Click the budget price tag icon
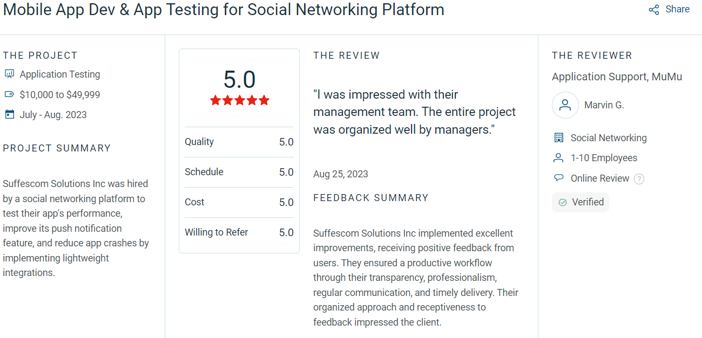Screen dimensions: 702x338 pos(9,95)
